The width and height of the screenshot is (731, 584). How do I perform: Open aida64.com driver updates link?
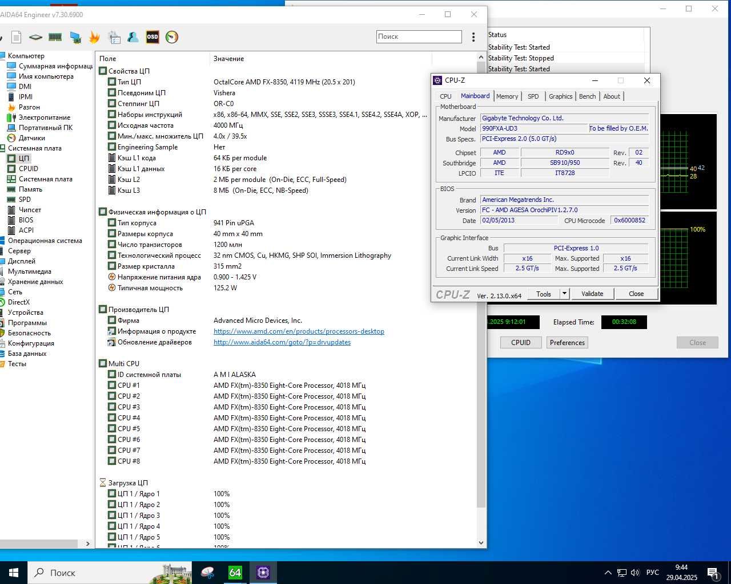click(x=282, y=342)
